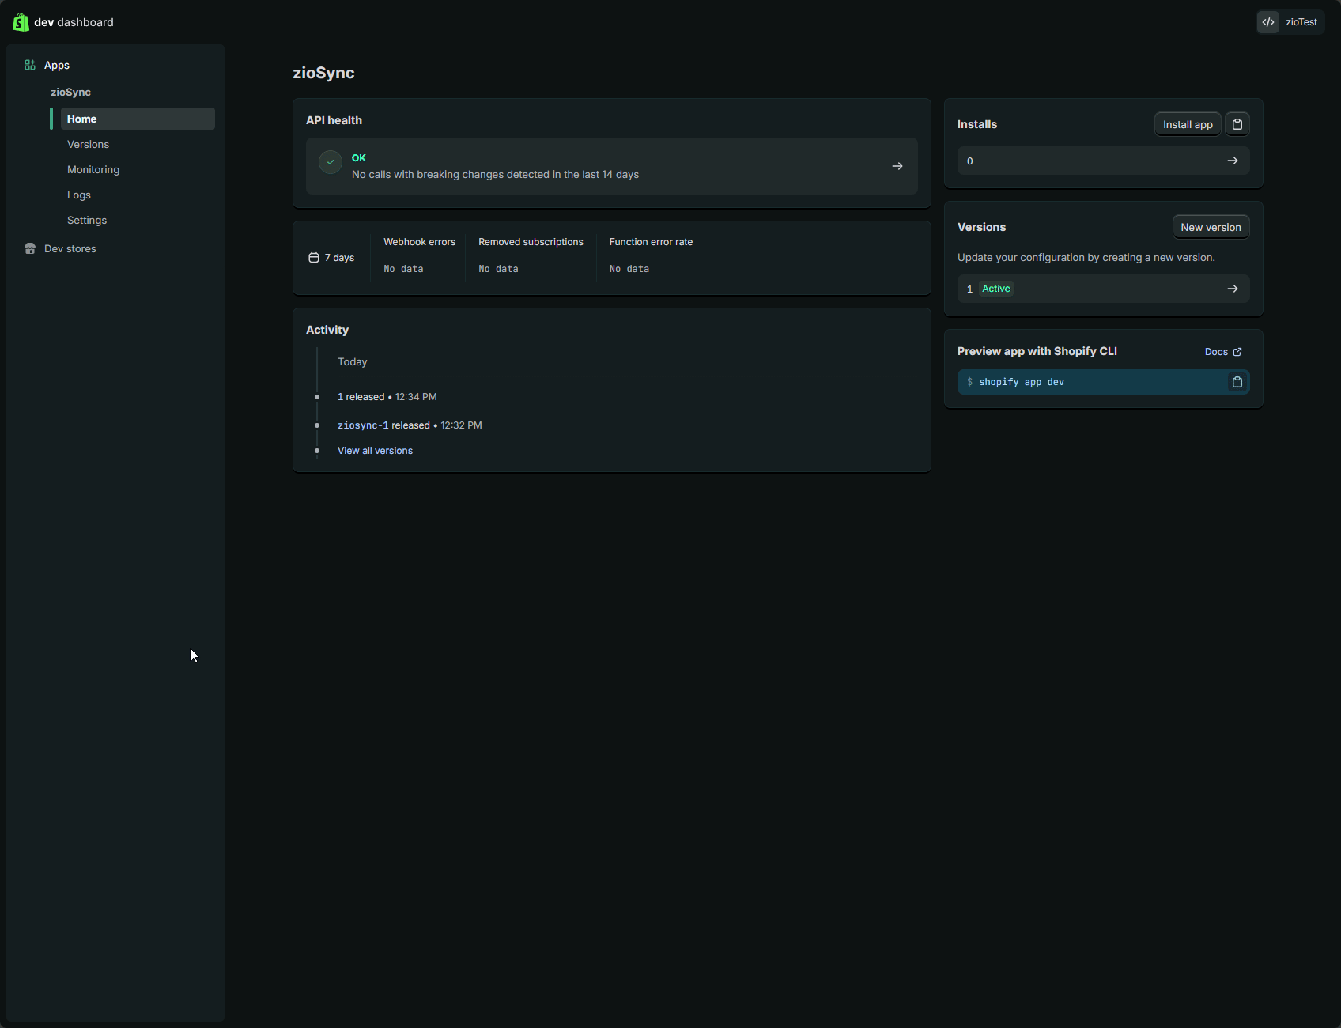Collapse the zioSync app tree item
The image size is (1341, 1028).
(x=71, y=92)
